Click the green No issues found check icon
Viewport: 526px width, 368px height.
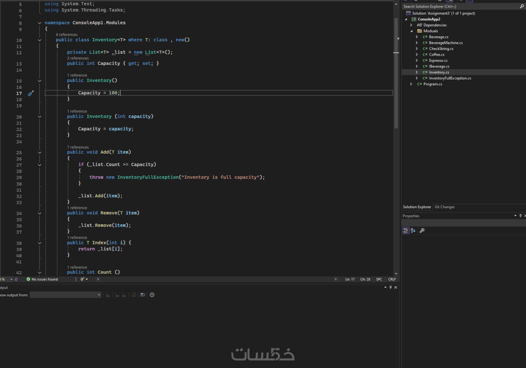28,279
